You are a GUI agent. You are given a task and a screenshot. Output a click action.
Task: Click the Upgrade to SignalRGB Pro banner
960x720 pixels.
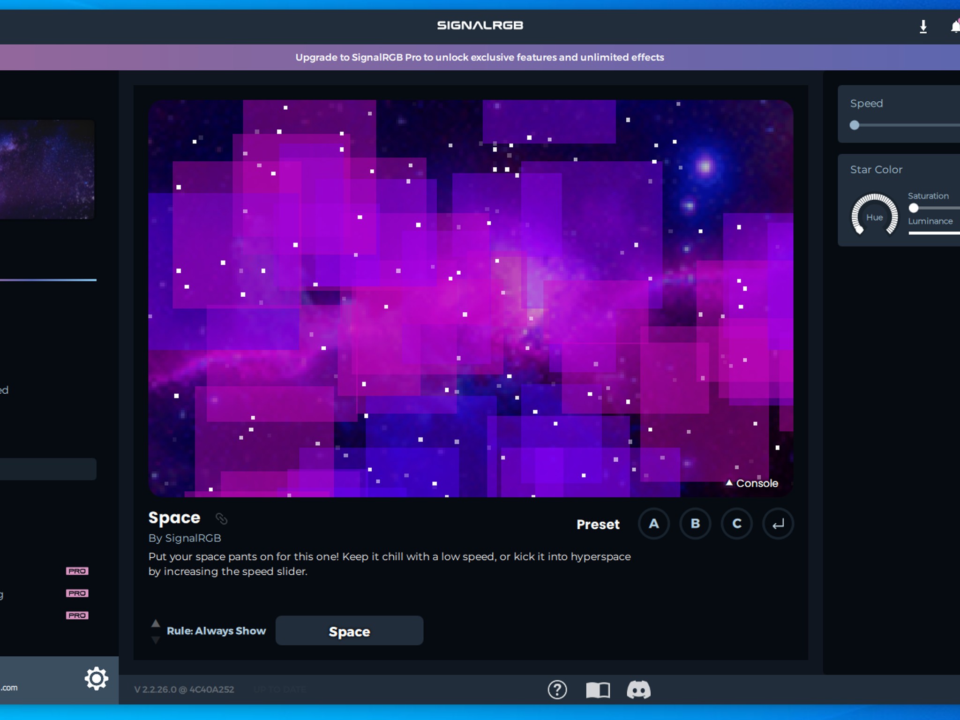point(480,57)
